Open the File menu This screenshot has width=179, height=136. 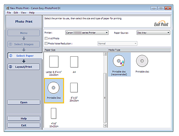(9, 12)
